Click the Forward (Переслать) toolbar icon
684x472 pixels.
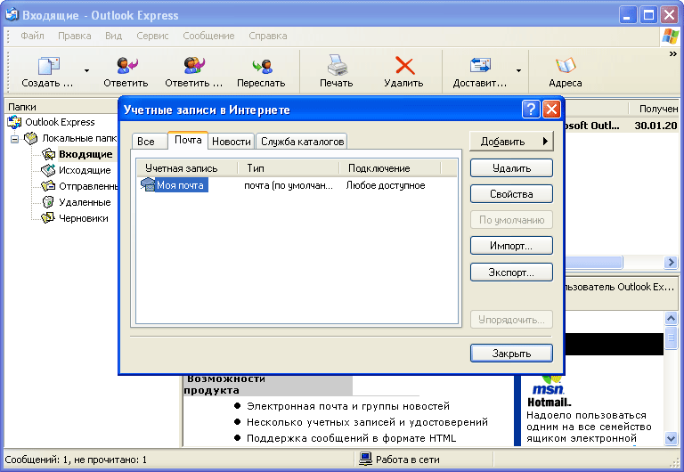tap(262, 66)
